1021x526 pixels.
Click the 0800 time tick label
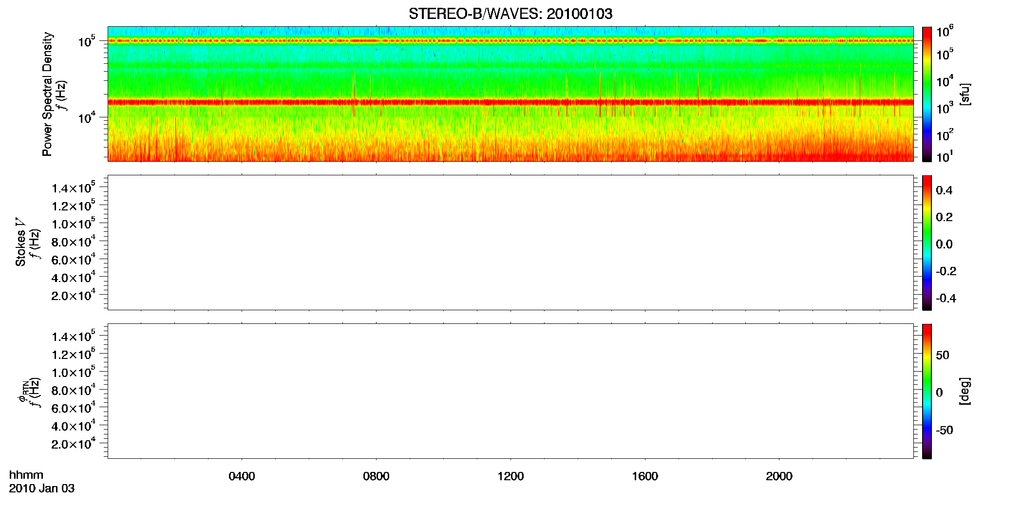click(376, 476)
